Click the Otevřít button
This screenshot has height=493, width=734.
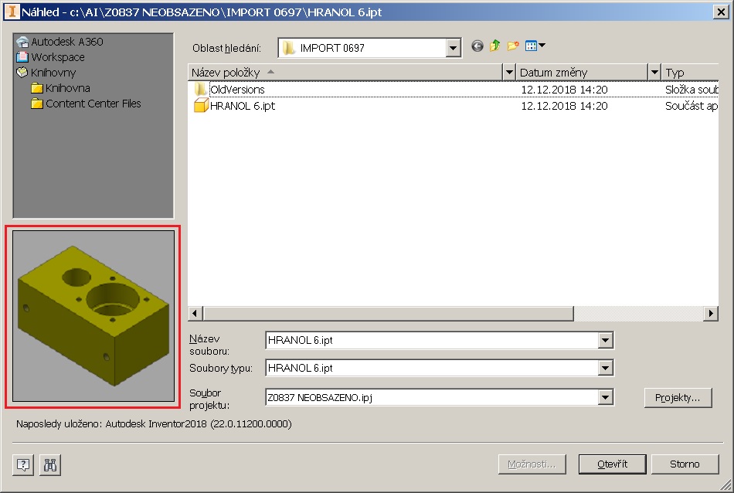[x=611, y=464]
